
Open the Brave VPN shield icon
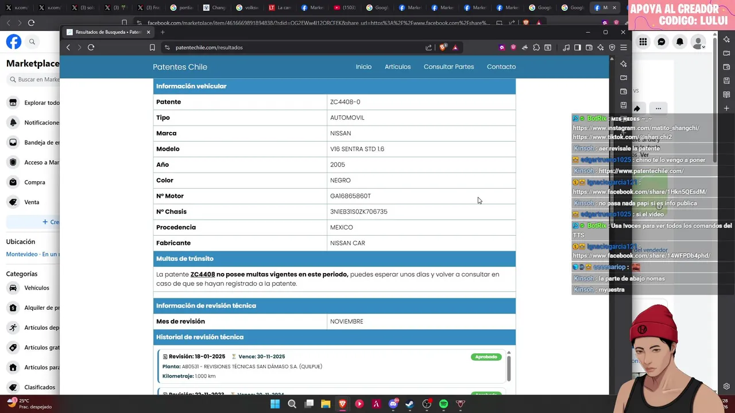pos(612,48)
